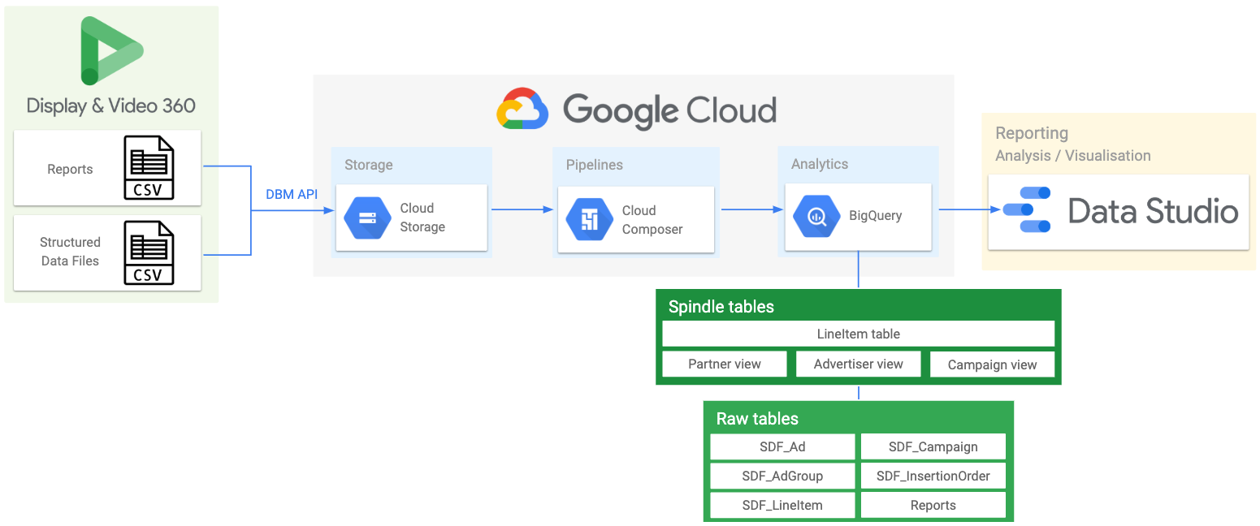Click the Display & Video 360 title
Viewport: 1260px width, 526px height.
[x=111, y=106]
